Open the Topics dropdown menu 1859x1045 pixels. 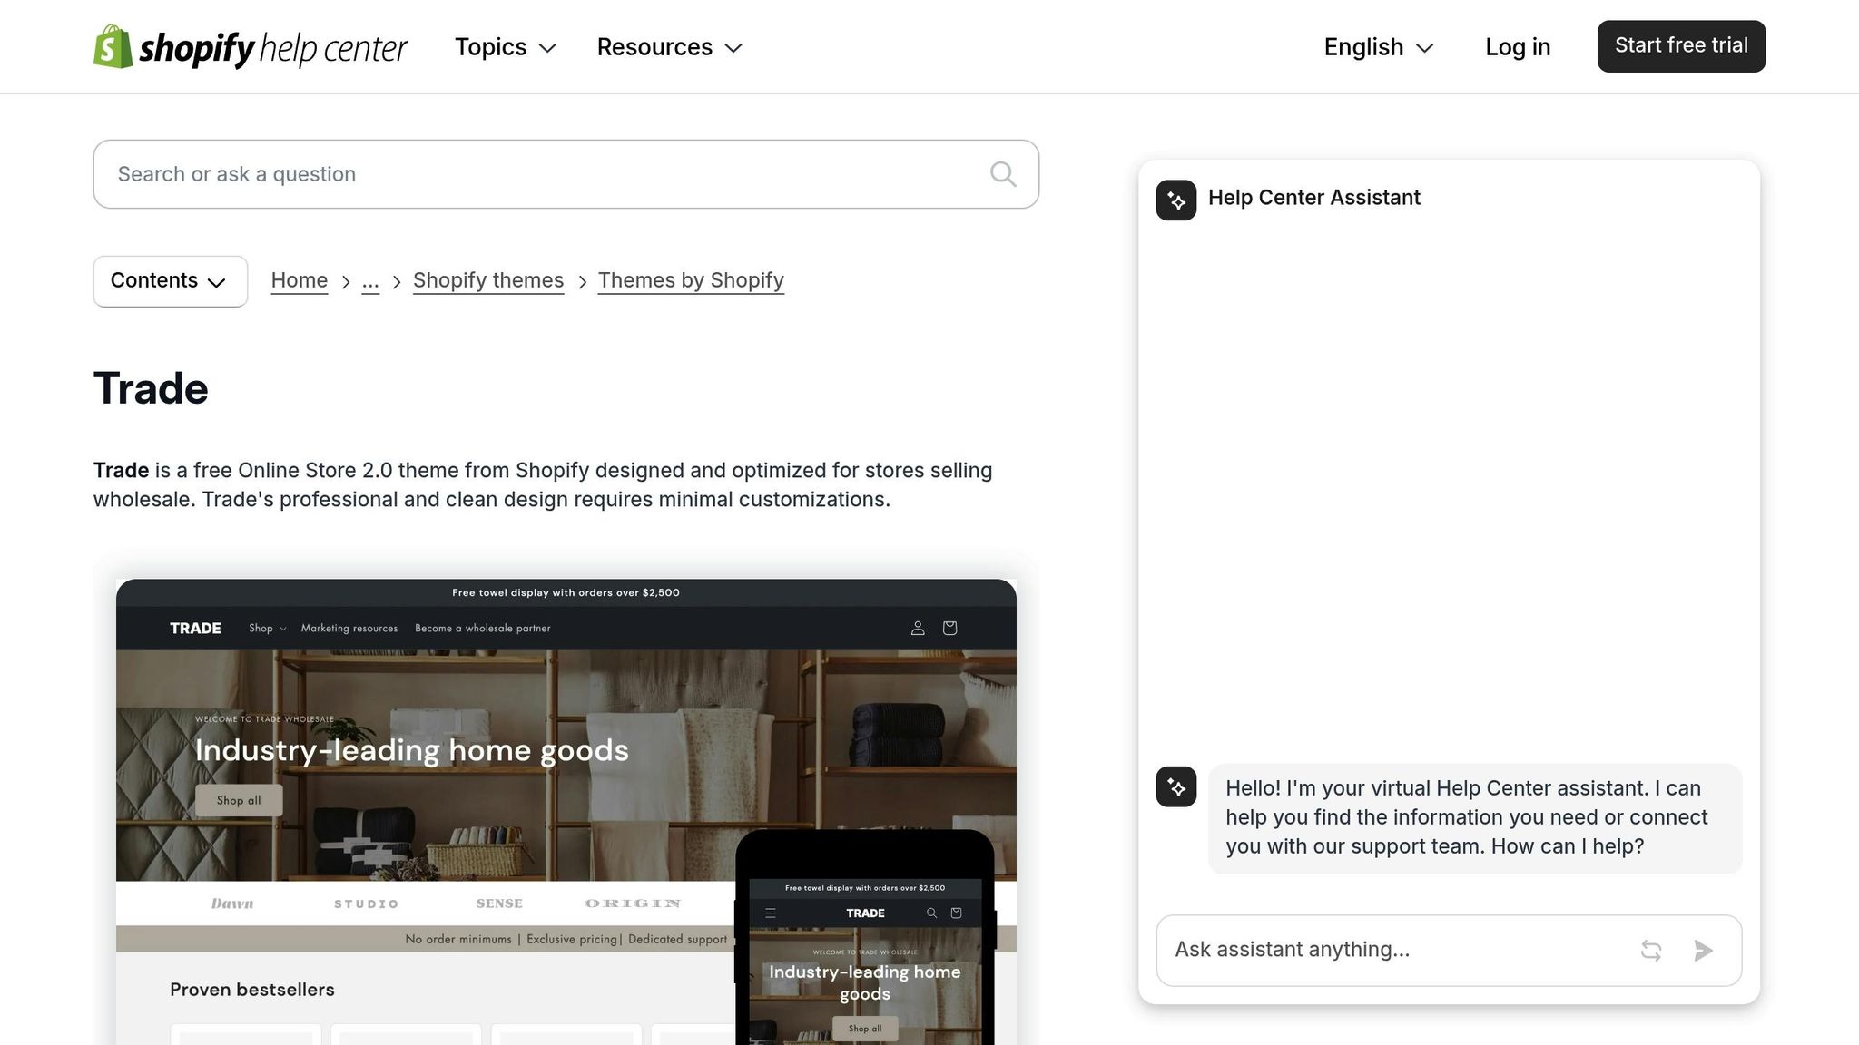click(x=506, y=47)
